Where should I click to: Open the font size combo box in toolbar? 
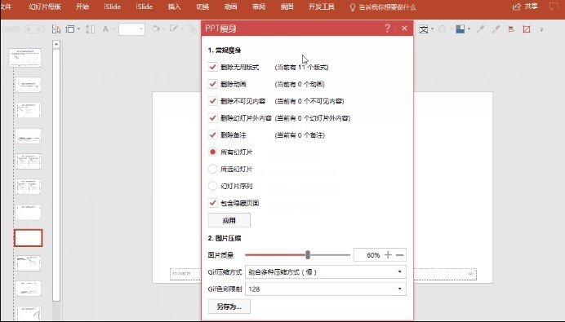tap(131, 29)
